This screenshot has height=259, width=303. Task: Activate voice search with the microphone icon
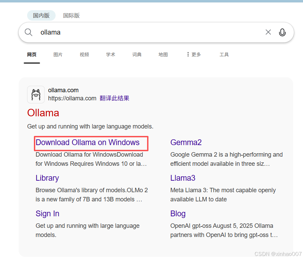[282, 32]
